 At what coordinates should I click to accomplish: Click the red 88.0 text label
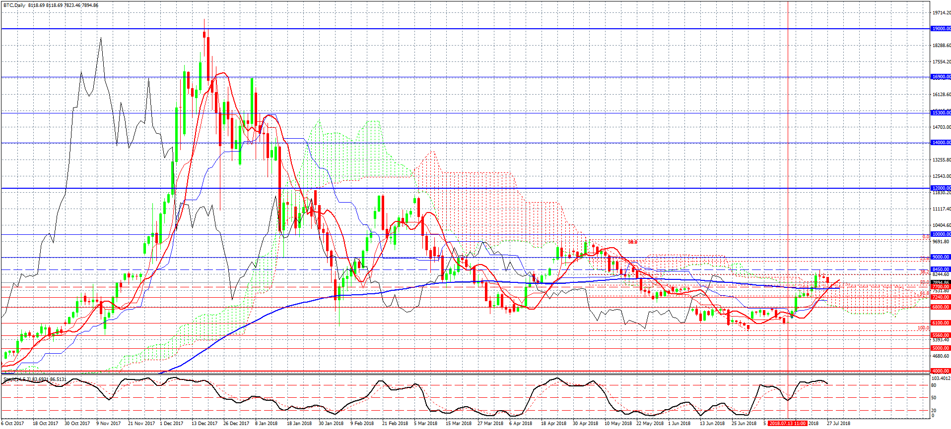click(632, 242)
